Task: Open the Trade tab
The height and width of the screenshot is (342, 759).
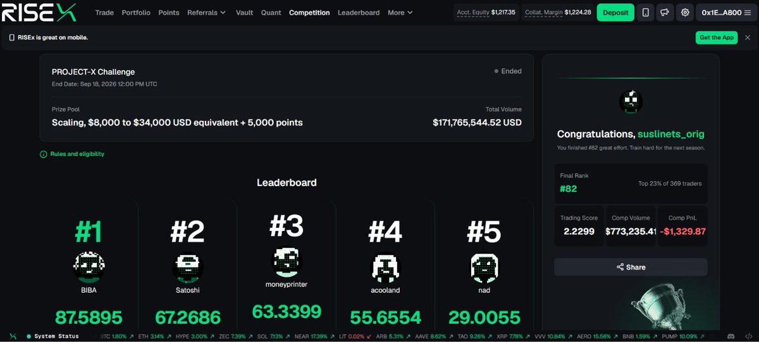Action: tap(104, 13)
